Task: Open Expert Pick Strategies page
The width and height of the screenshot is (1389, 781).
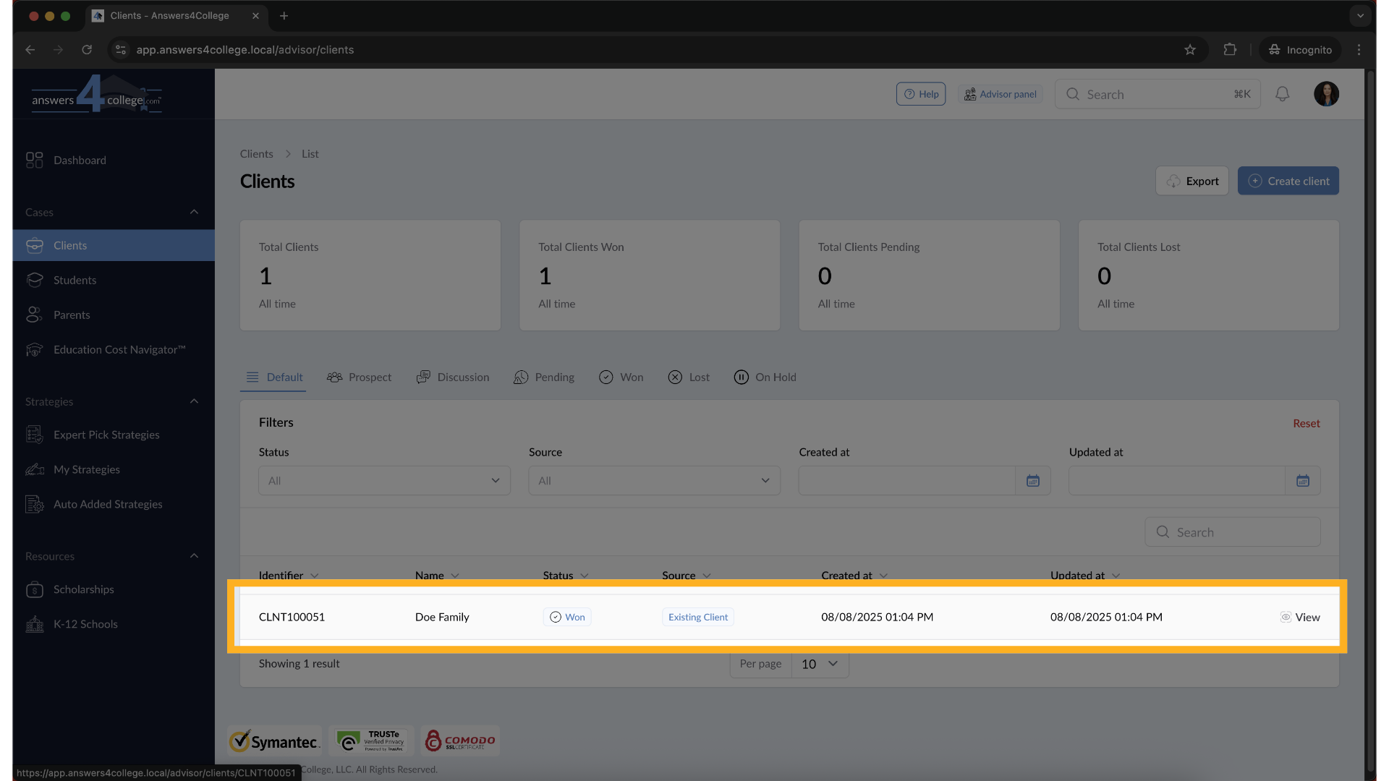Action: point(106,435)
